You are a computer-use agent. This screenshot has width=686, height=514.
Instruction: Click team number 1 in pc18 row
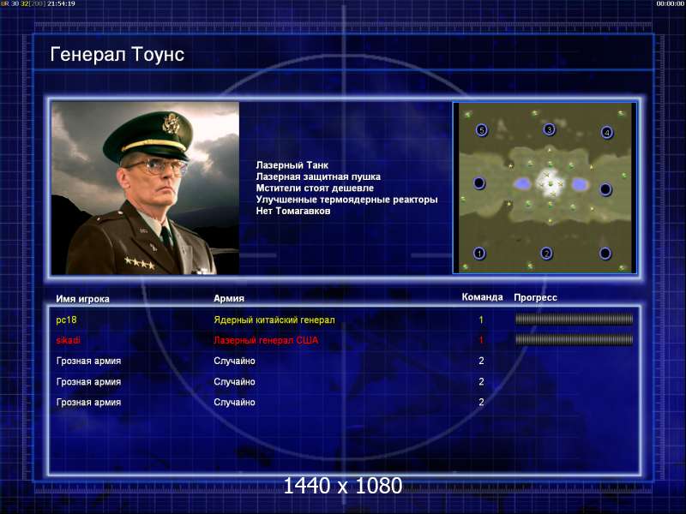[481, 320]
